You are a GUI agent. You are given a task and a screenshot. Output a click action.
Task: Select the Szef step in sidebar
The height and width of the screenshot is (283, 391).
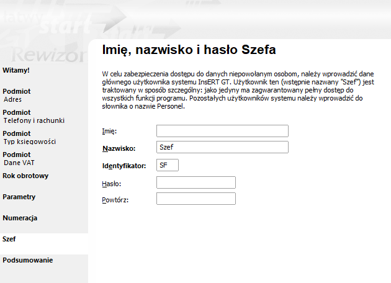pos(9,239)
